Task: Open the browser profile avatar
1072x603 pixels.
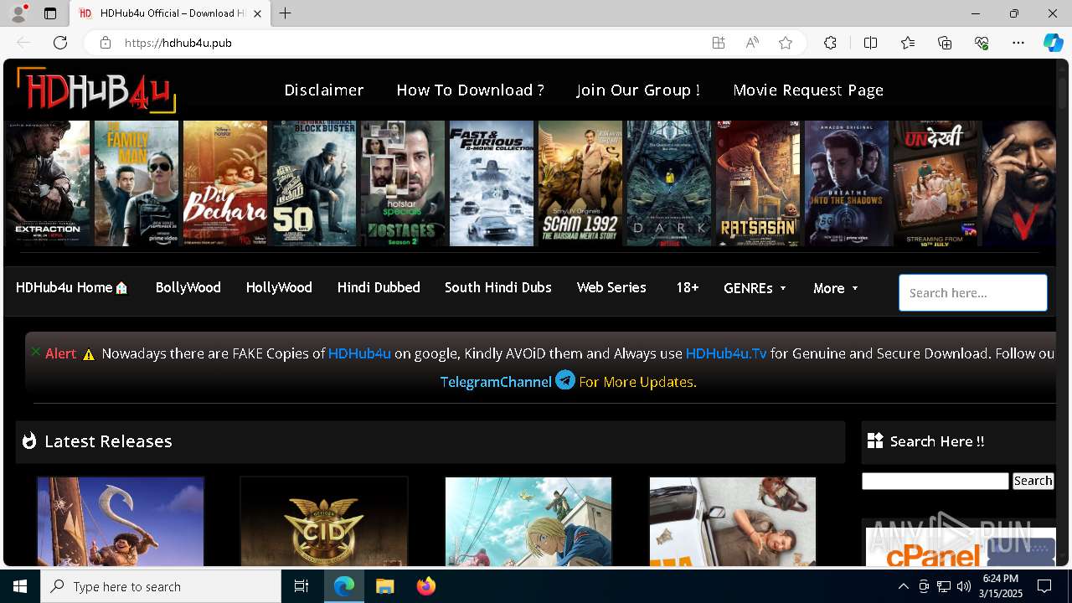Action: (x=18, y=13)
